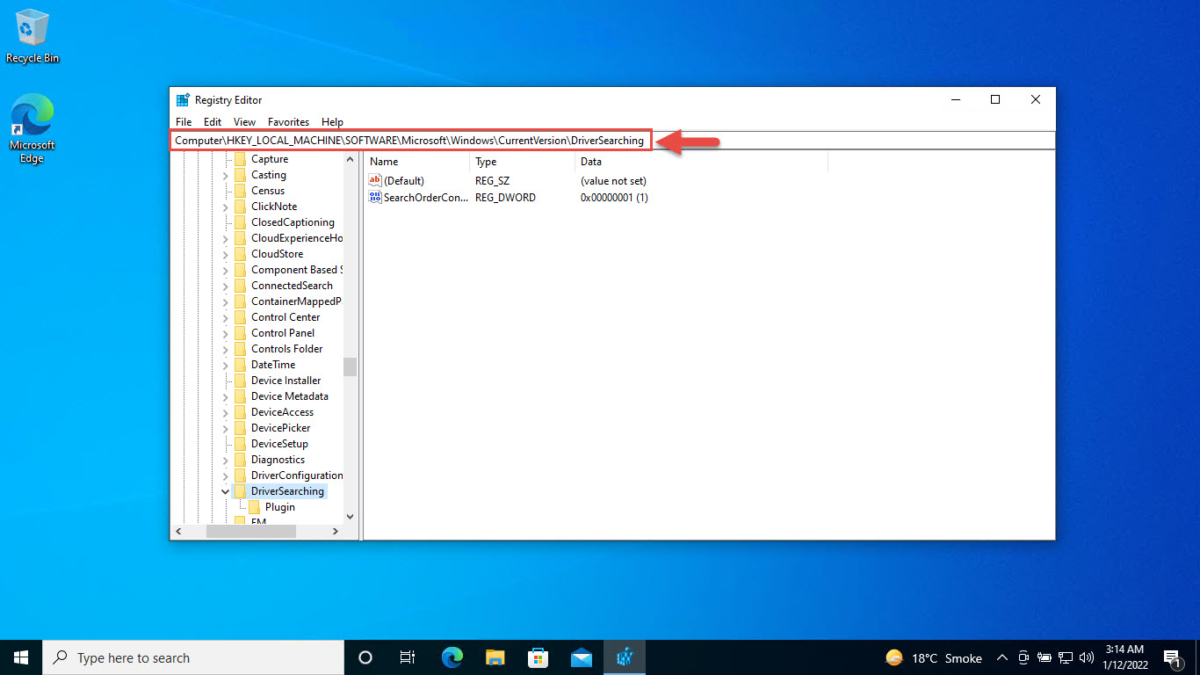
Task: Select the DriverSearching folder icon
Action: pyautogui.click(x=240, y=491)
